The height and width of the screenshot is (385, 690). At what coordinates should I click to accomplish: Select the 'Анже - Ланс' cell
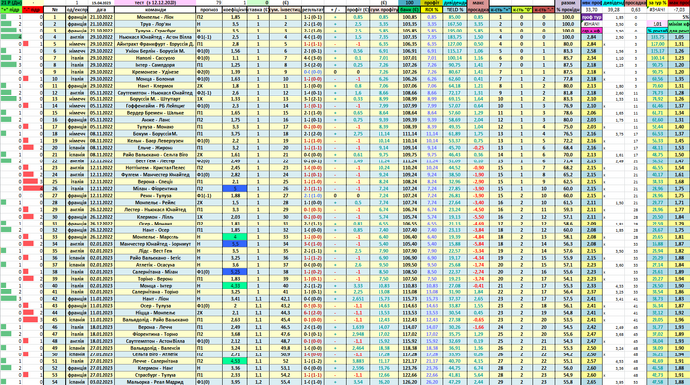[156, 120]
